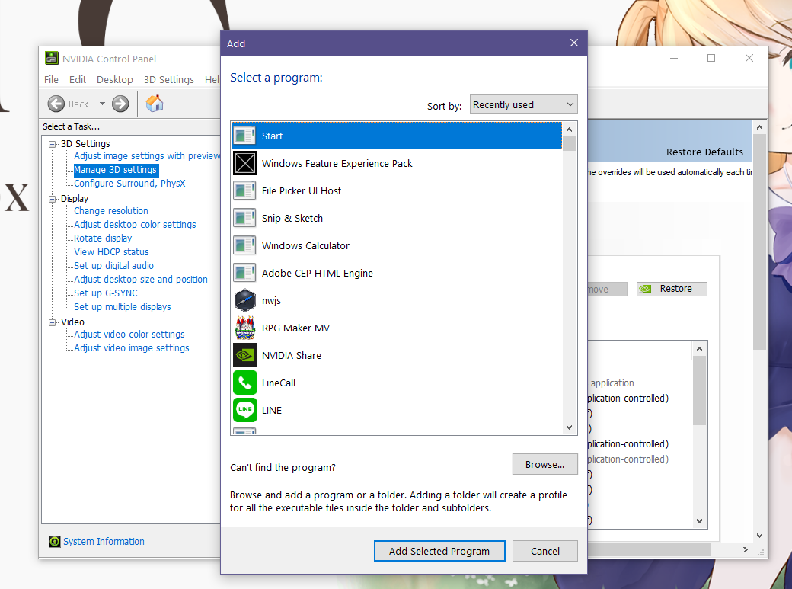The image size is (792, 589).
Task: Select Manage 3D settings
Action: click(x=116, y=170)
